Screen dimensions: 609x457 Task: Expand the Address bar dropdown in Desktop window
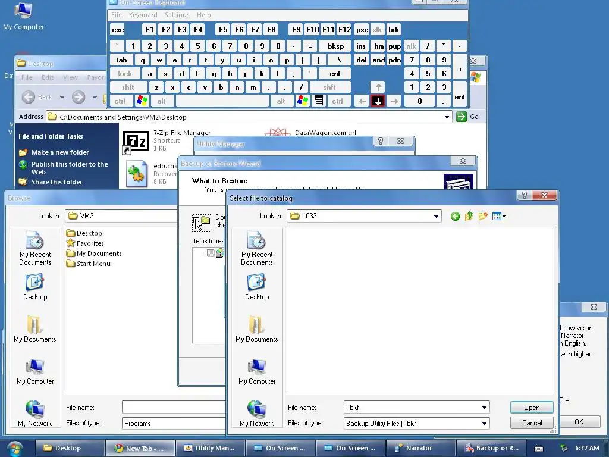[x=447, y=117]
